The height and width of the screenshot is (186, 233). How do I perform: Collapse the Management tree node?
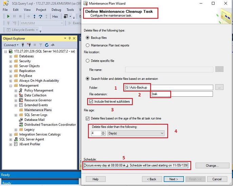click(x=11, y=86)
